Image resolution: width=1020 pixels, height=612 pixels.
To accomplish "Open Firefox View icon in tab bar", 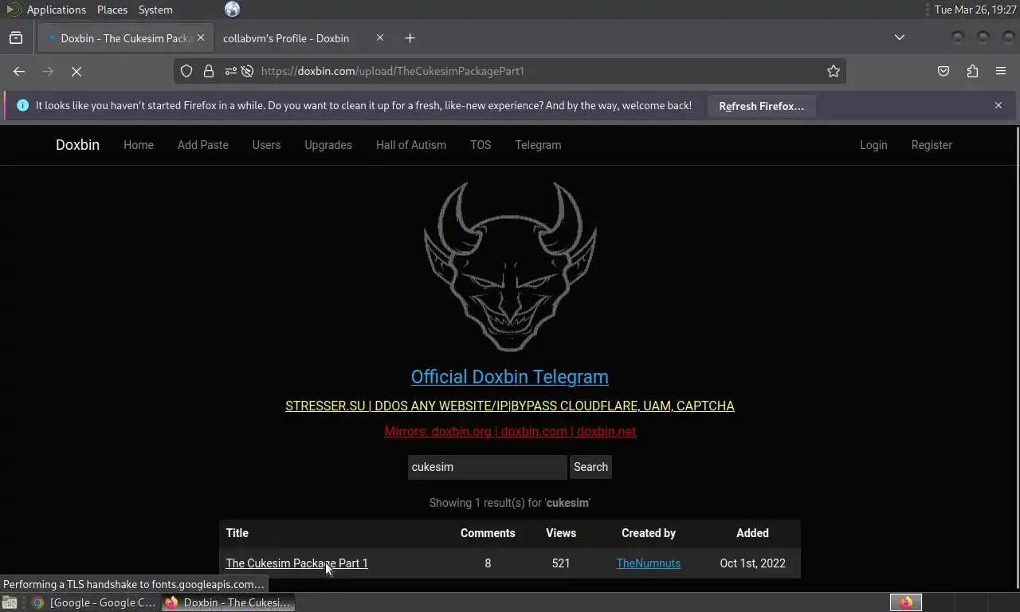I will 16,37.
